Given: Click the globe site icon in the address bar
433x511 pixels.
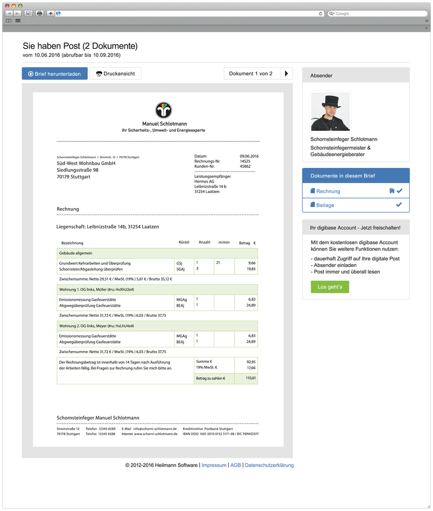Looking at the screenshot, I should point(58,13).
